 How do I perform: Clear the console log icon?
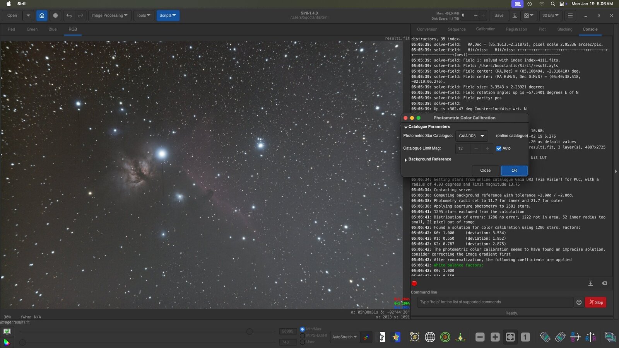[x=604, y=283]
